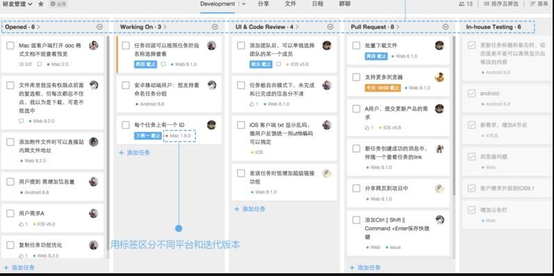Click avatar on 添加团队后 card
This screenshot has width=554, height=276.
pyautogui.click(x=327, y=45)
